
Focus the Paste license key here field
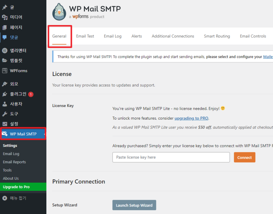171,157
